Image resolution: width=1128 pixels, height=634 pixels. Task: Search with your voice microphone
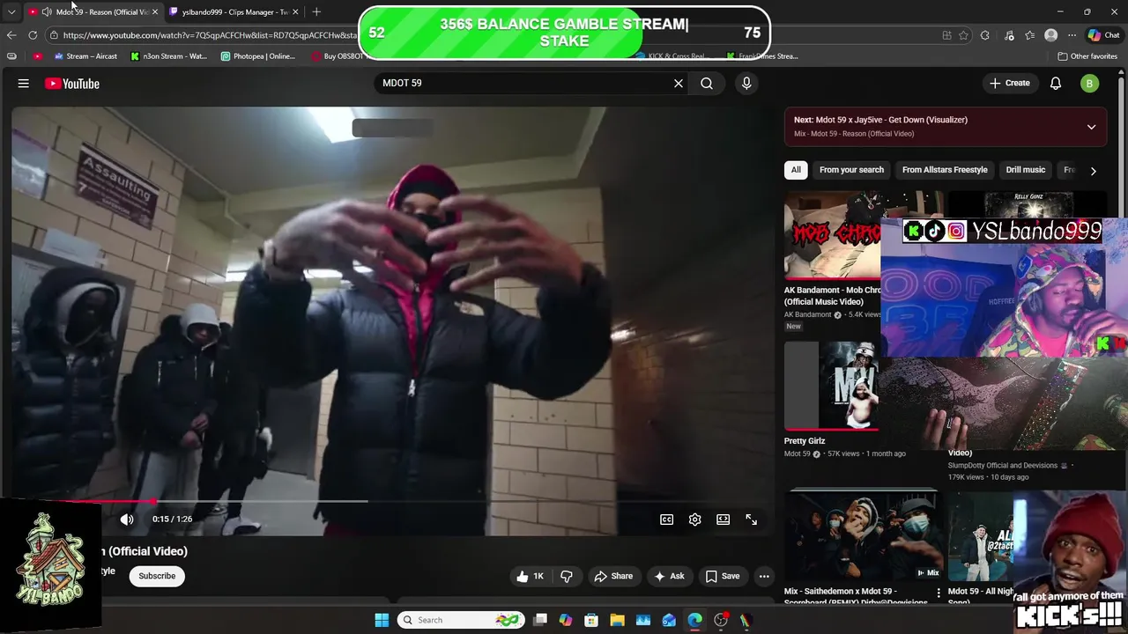(746, 83)
